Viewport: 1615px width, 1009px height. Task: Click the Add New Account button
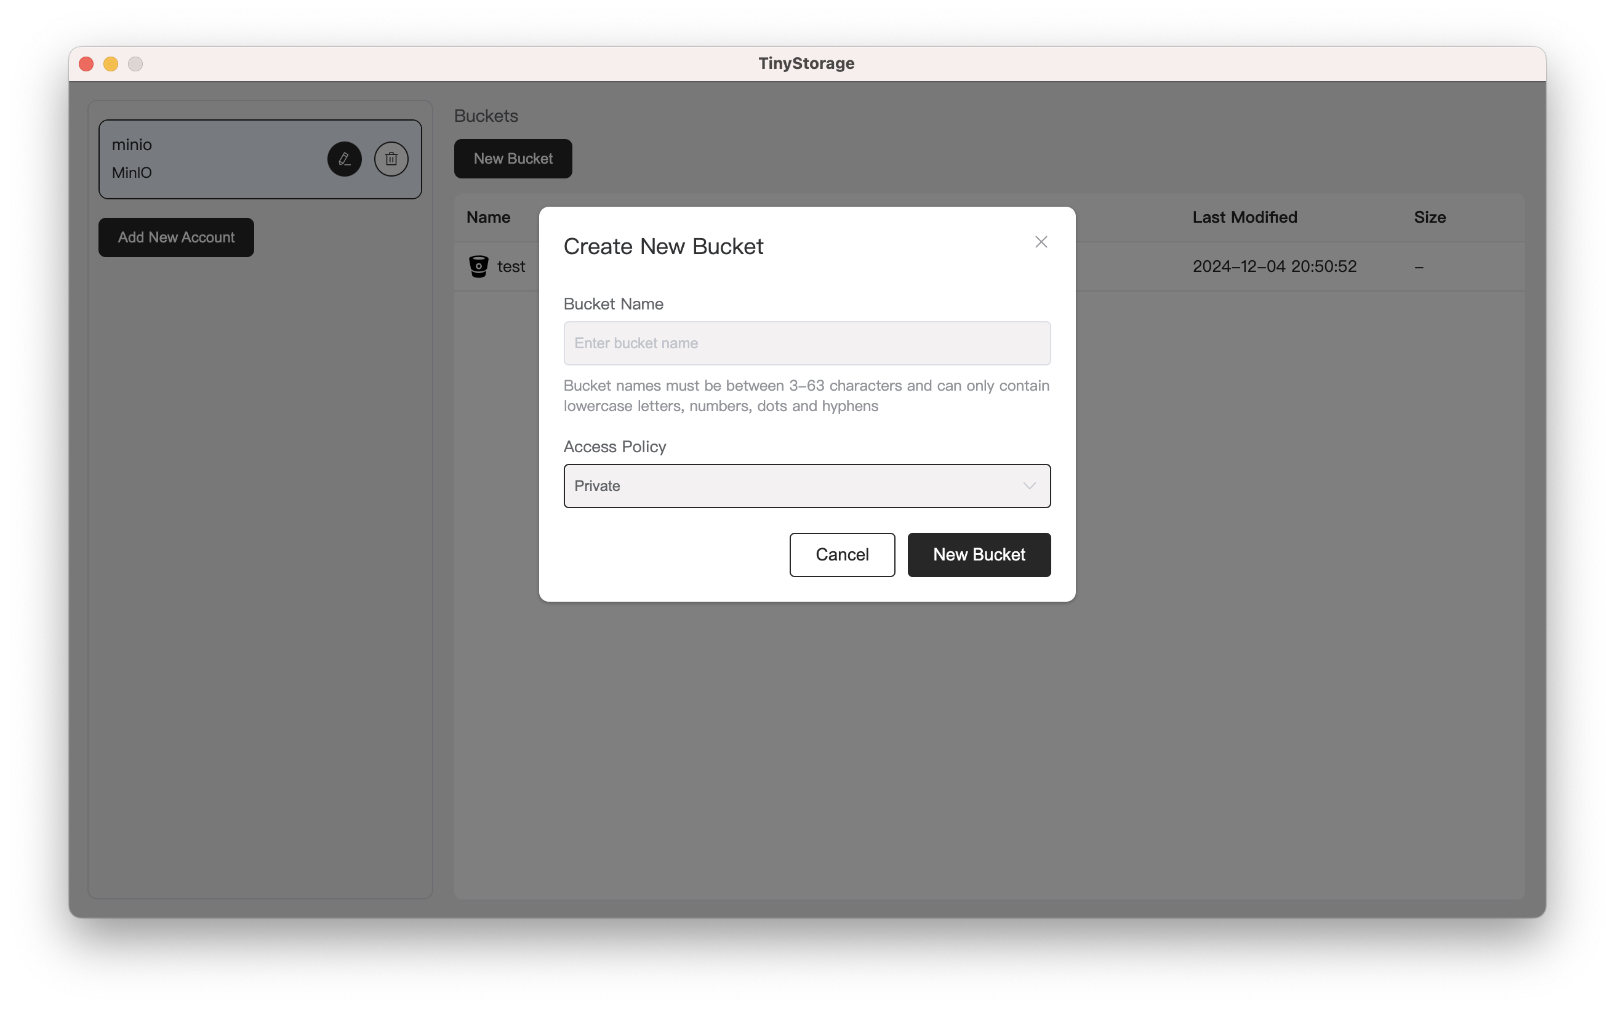[176, 237]
